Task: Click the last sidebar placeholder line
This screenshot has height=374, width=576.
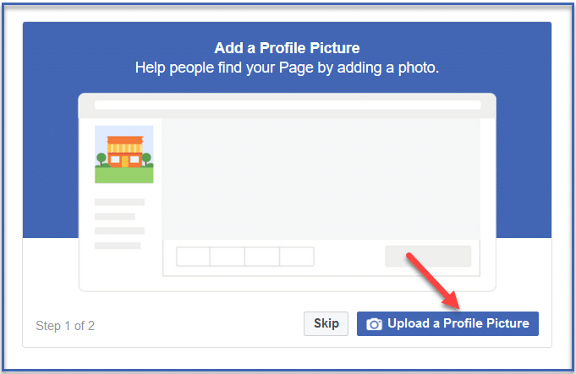Action: [x=118, y=246]
